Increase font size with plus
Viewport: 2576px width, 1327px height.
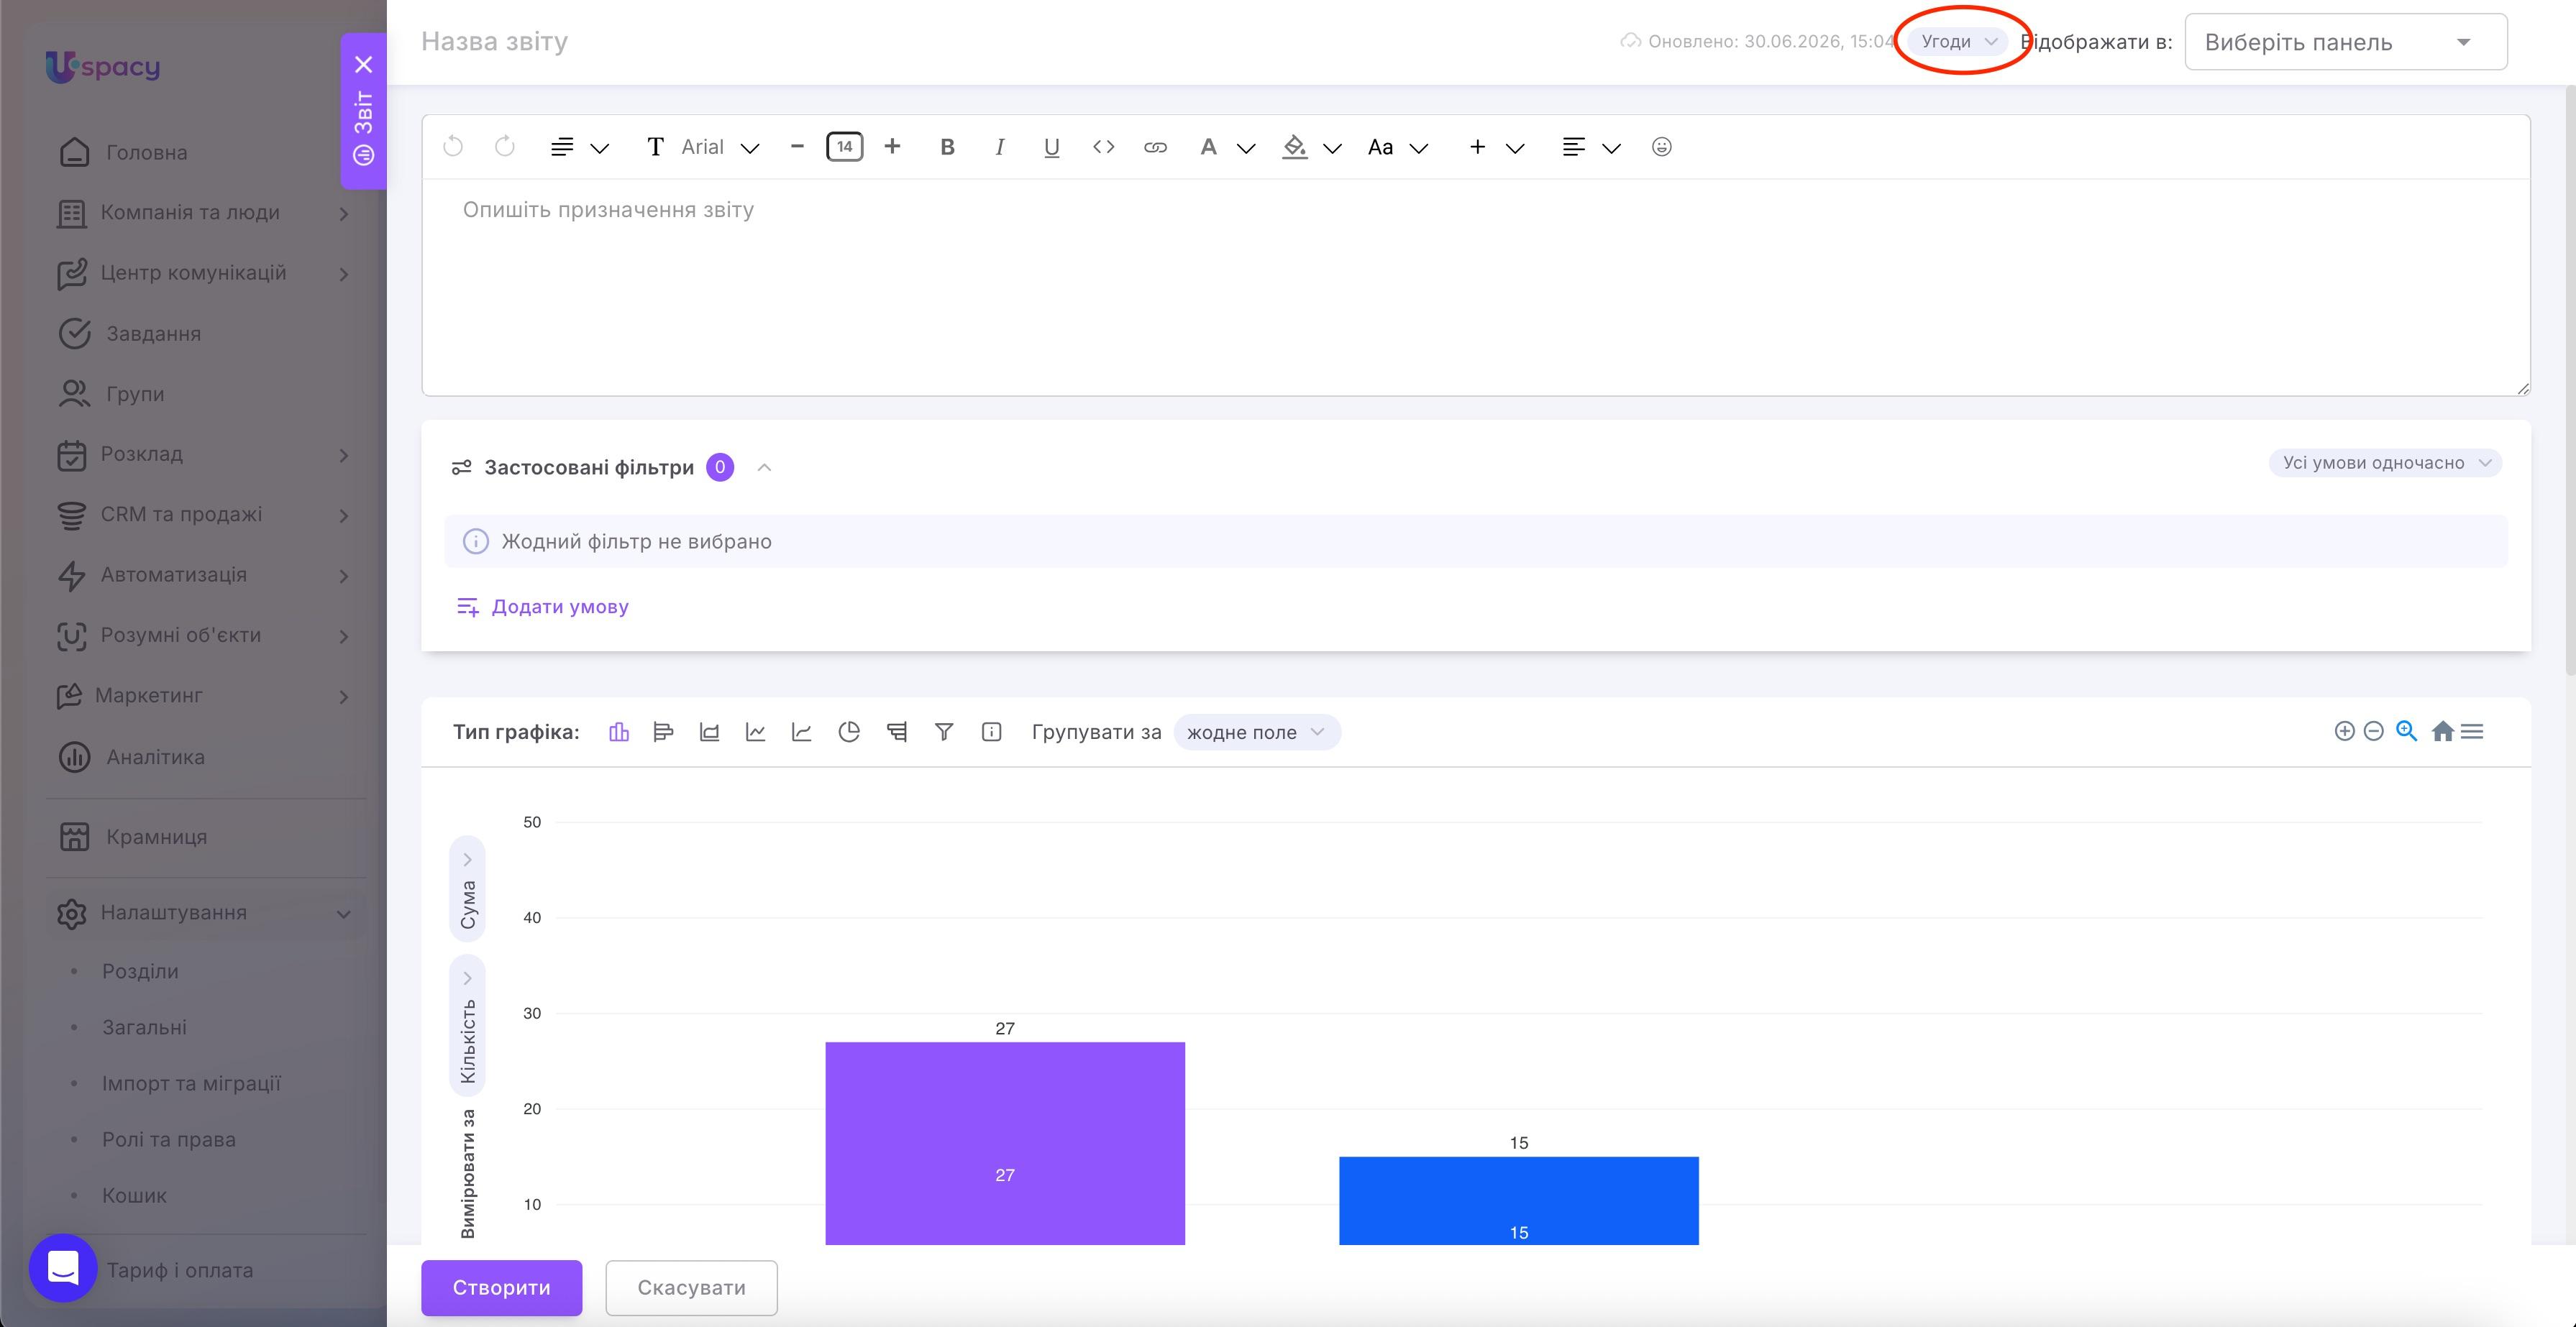892,147
